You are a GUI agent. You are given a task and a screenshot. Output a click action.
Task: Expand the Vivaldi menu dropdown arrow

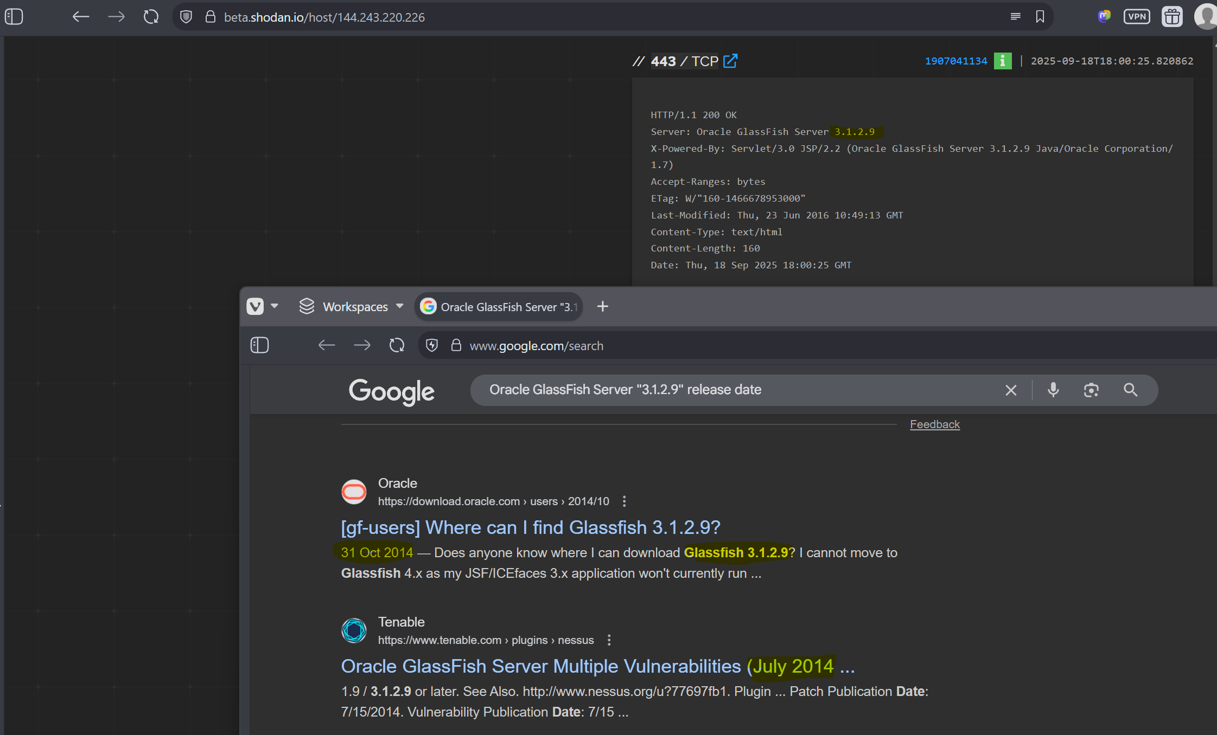275,306
